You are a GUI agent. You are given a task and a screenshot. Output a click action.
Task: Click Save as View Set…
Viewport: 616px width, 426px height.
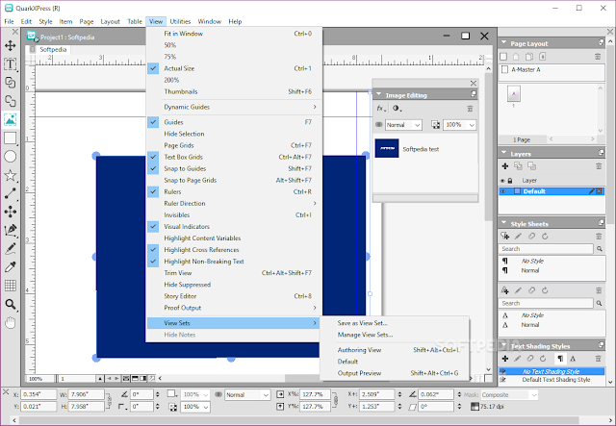click(x=395, y=323)
